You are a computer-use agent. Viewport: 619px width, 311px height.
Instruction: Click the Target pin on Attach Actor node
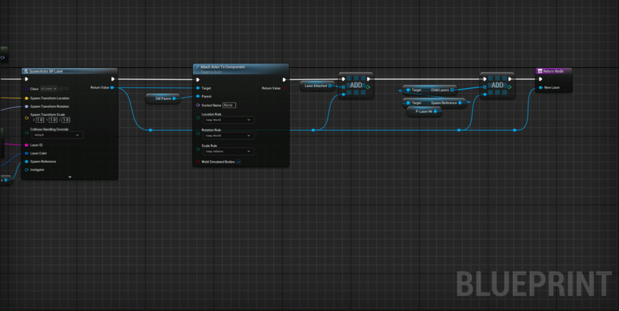click(x=198, y=88)
